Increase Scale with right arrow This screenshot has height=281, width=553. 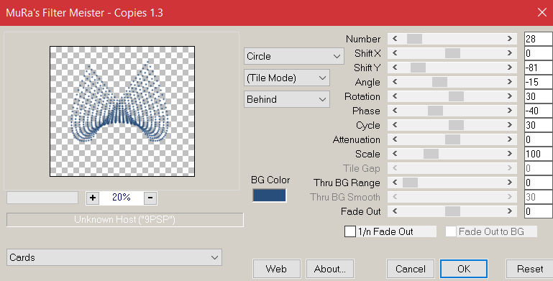coord(510,154)
